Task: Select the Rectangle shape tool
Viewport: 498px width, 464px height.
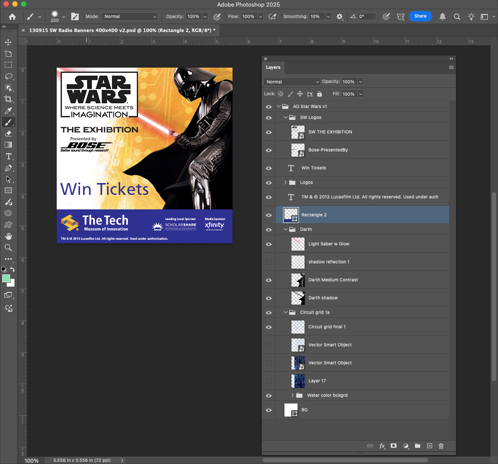Action: tap(8, 191)
